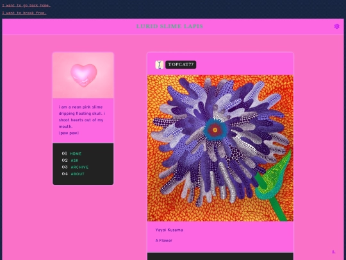The width and height of the screenshot is (346, 260).
Task: Click the pink heart profile image
Action: 83,75
